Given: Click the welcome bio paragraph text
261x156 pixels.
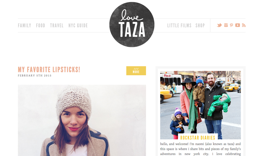Looking at the screenshot, I should pos(200,149).
